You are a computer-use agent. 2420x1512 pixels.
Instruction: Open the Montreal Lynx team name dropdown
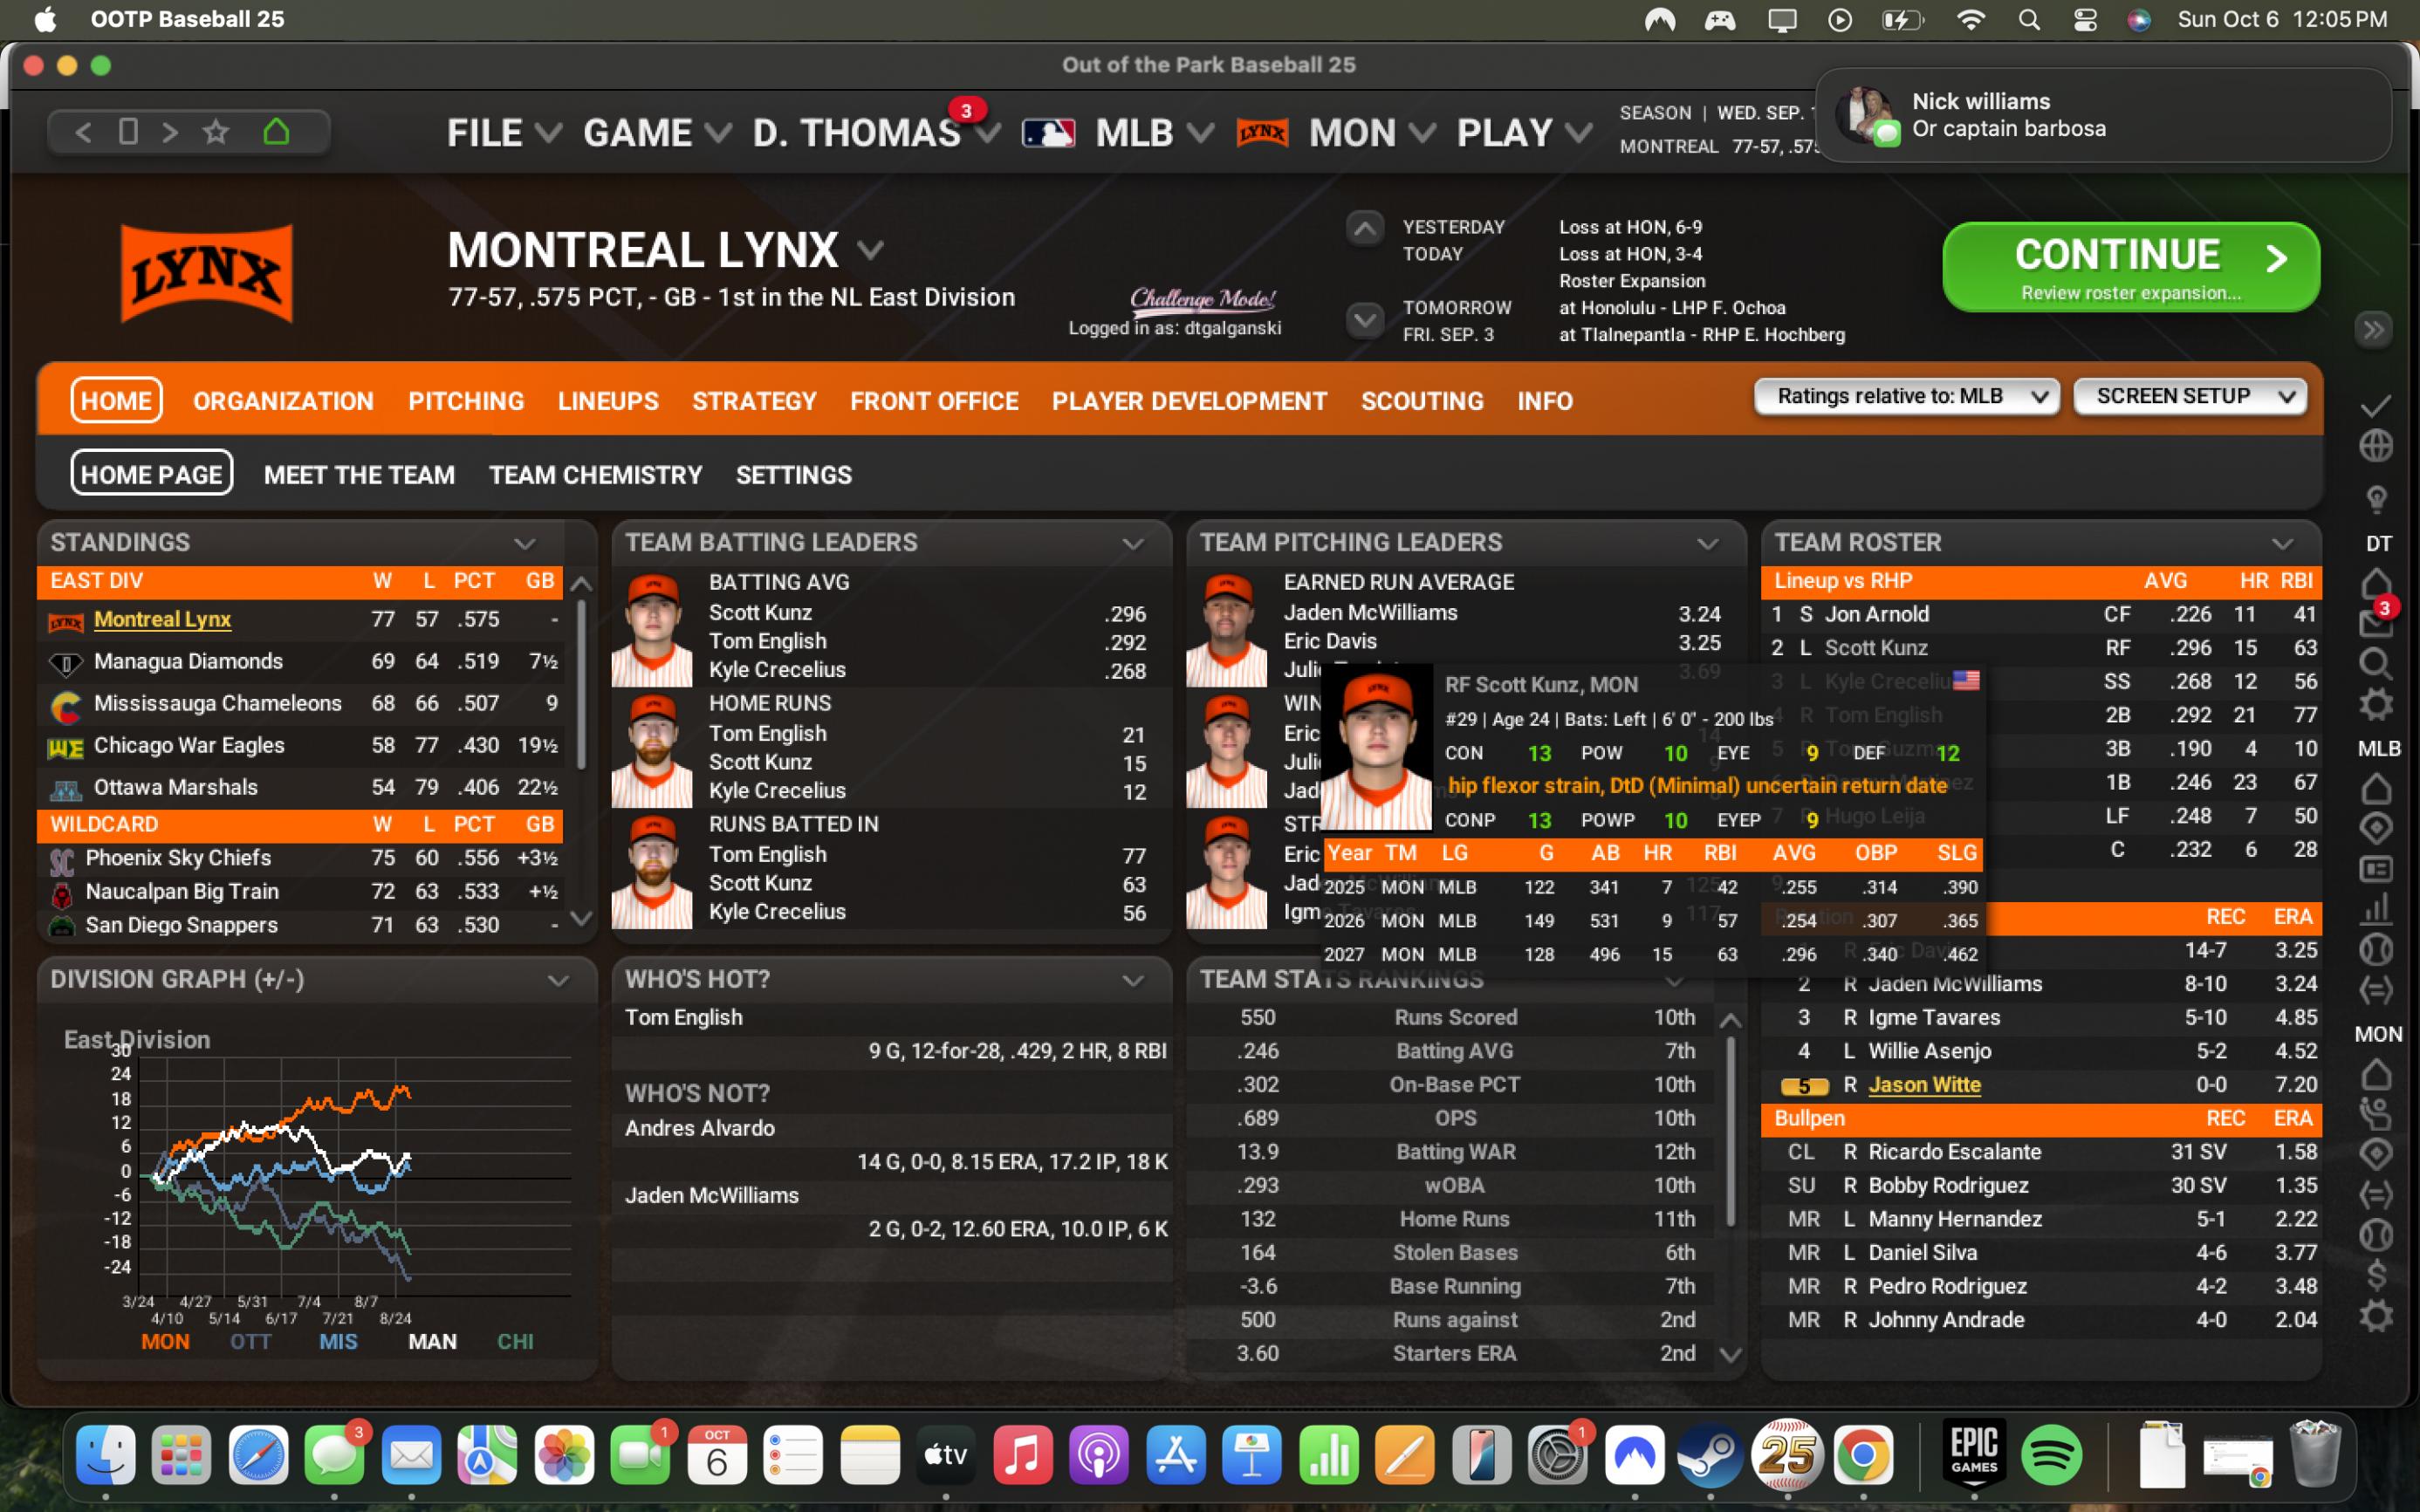pyautogui.click(x=870, y=250)
